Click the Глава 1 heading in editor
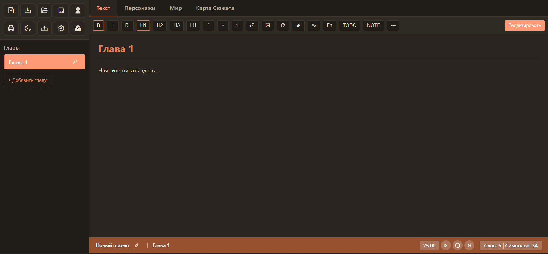The height and width of the screenshot is (254, 548). point(116,49)
